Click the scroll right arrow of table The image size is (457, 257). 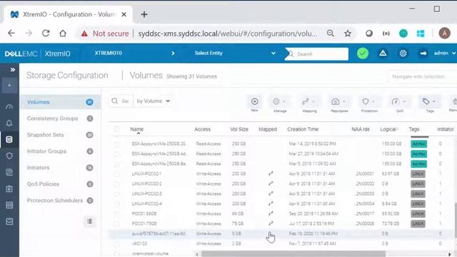(449, 254)
